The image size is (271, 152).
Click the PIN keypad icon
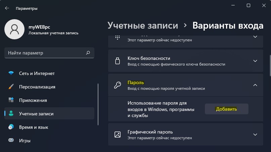click(118, 38)
